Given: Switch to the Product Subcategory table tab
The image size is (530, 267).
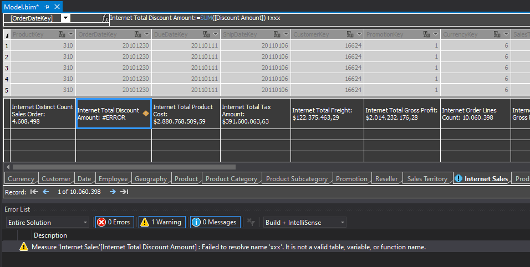Looking at the screenshot, I should click(297, 179).
